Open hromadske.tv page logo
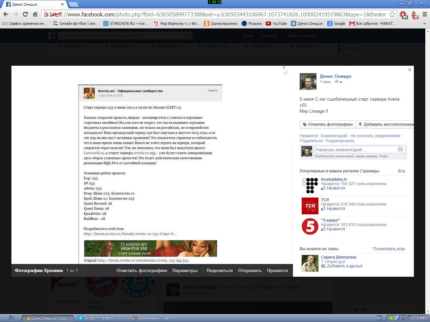 point(310,185)
